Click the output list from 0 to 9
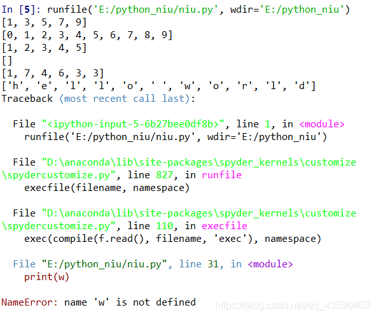 (x=87, y=35)
